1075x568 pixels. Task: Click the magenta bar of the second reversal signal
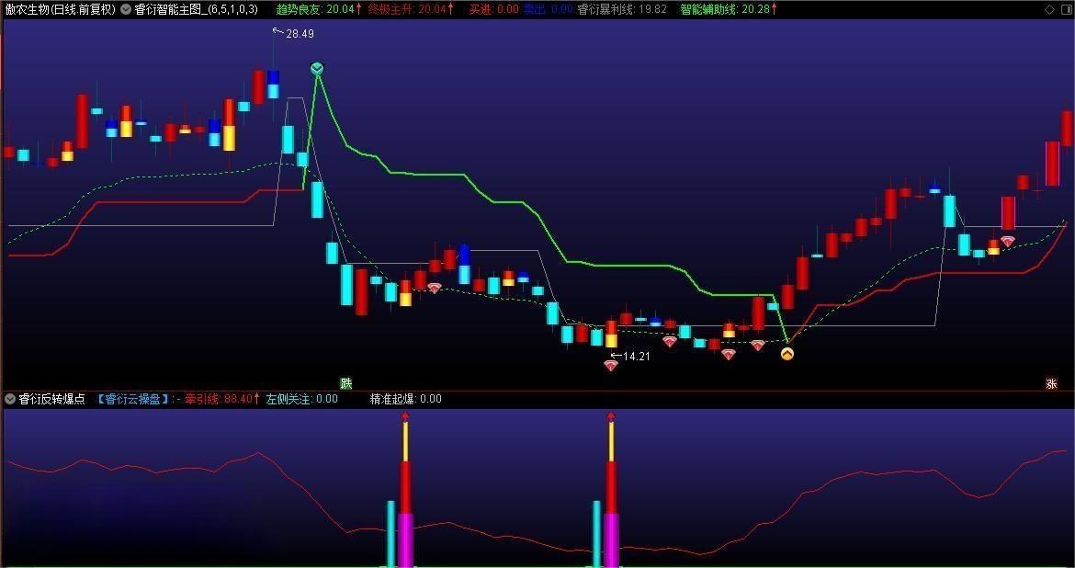pos(612,540)
